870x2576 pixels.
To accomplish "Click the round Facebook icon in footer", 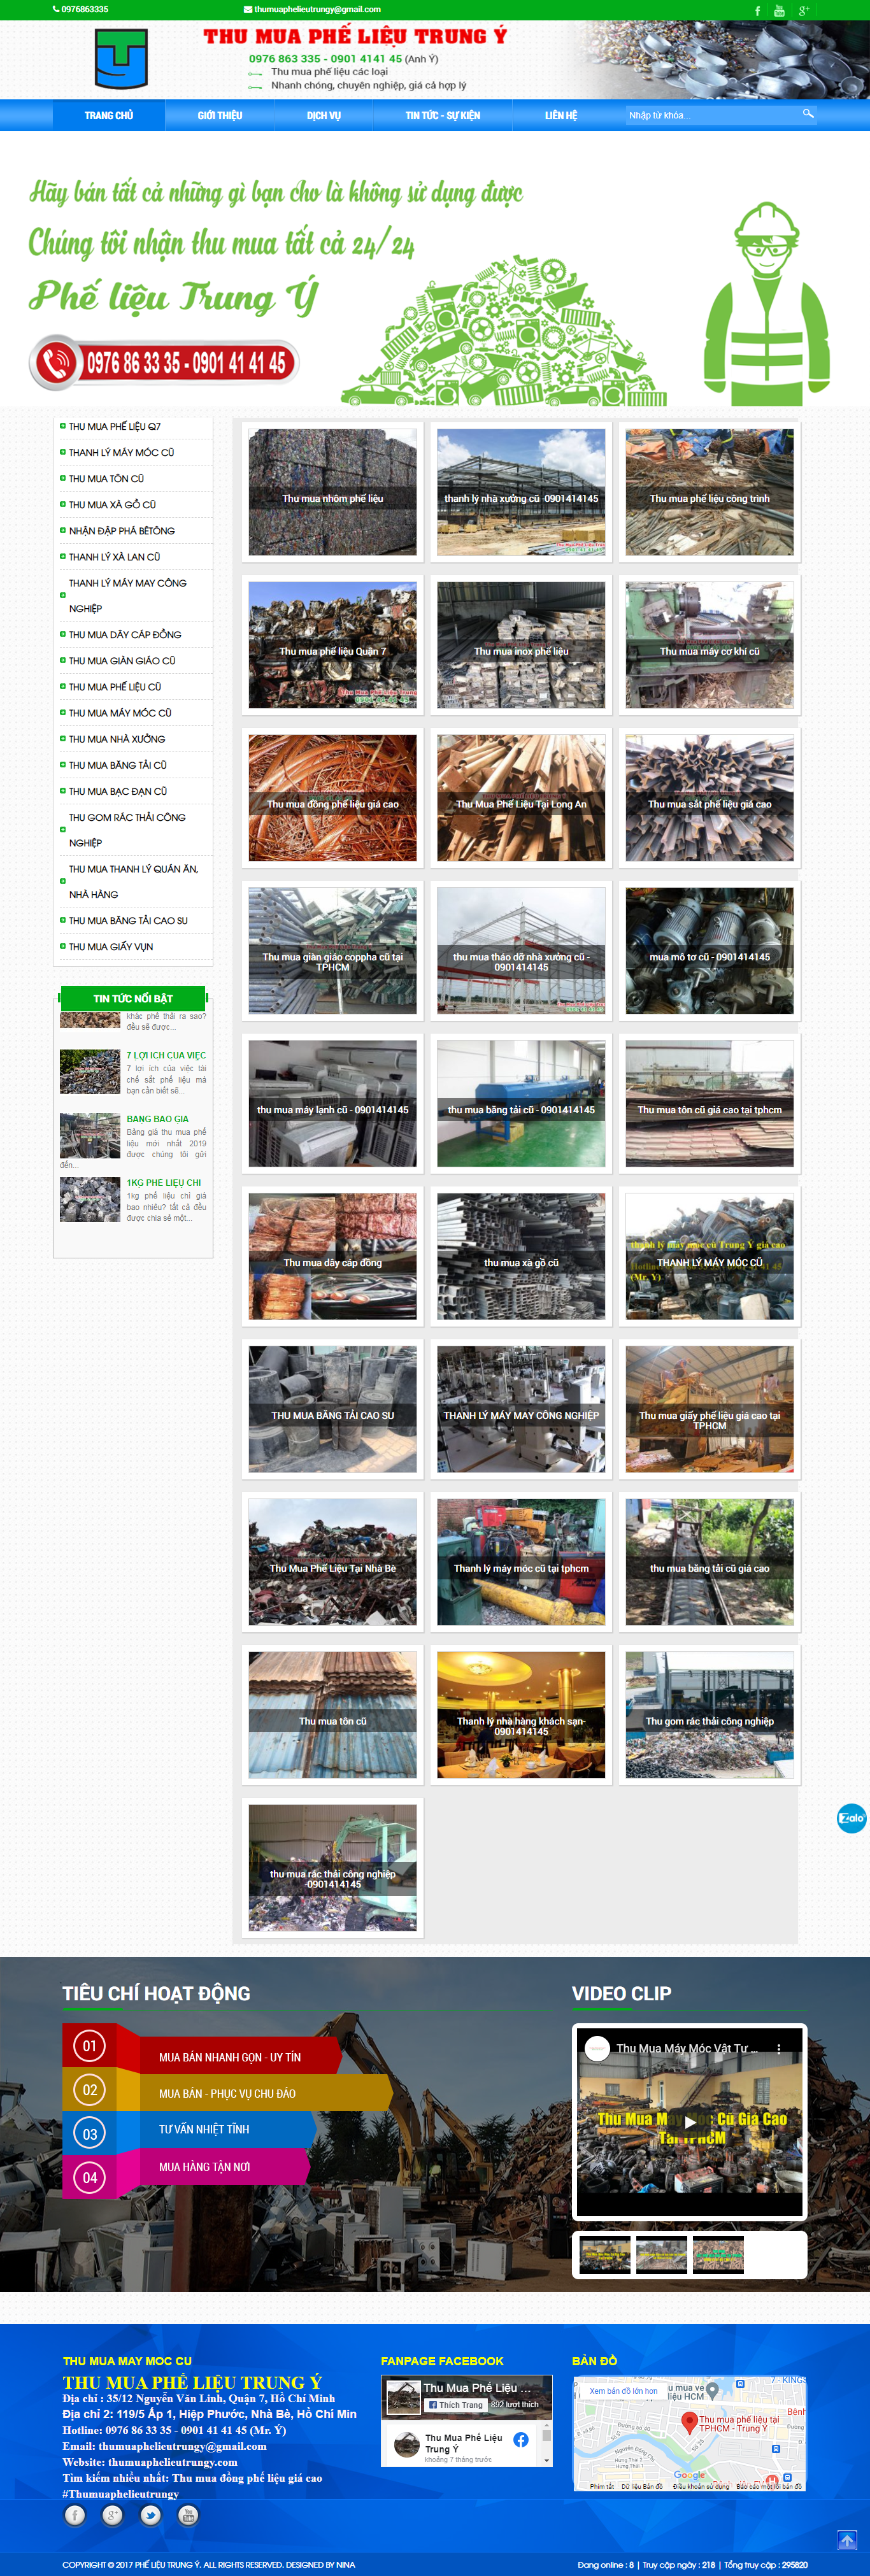I will [x=75, y=2515].
